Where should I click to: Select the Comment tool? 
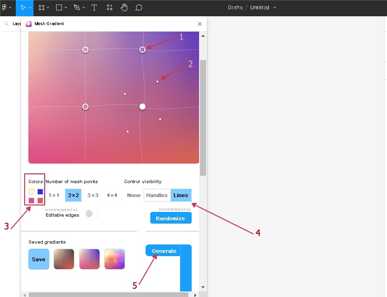(139, 7)
